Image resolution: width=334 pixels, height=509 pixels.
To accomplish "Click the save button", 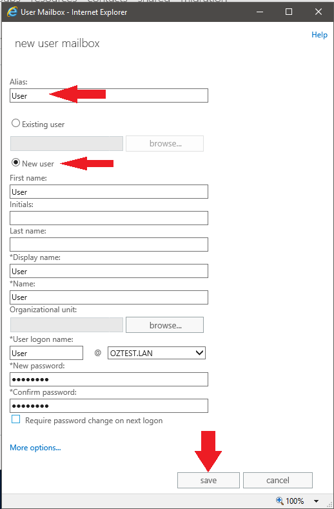I will 208,481.
